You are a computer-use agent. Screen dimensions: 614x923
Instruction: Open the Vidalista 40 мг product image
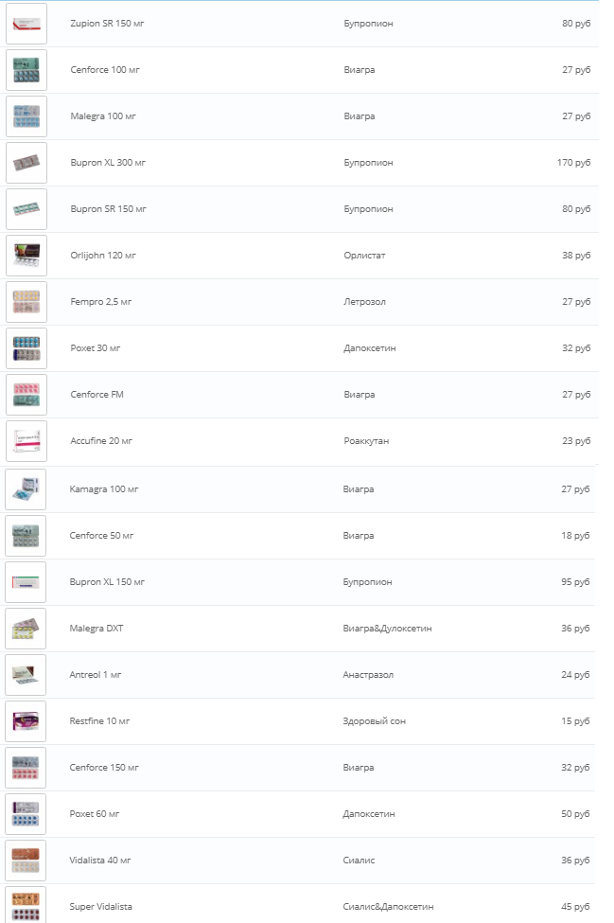(x=26, y=861)
